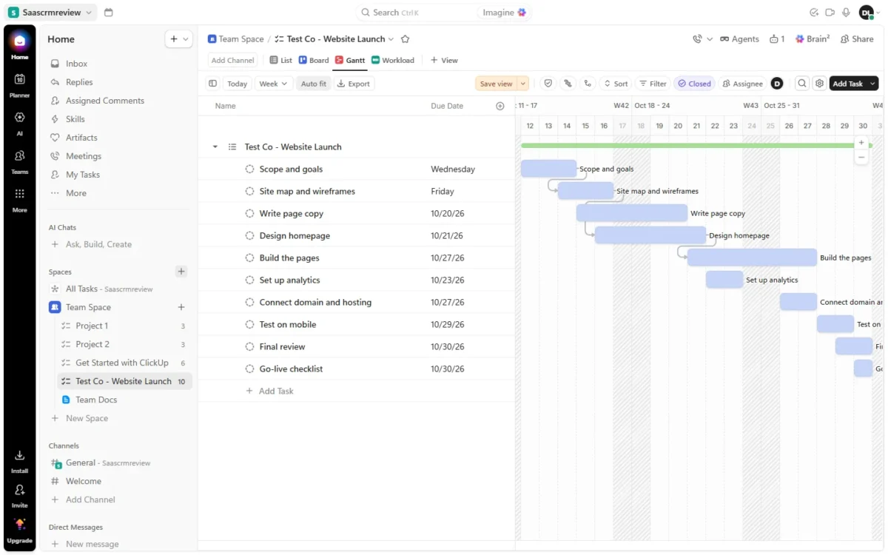Toggle the Auto fit option

(314, 84)
